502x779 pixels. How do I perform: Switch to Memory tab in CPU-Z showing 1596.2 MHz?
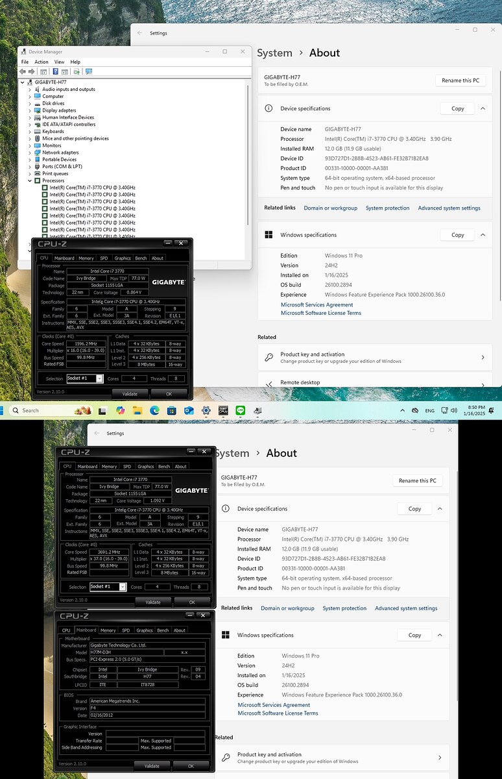pyautogui.click(x=86, y=258)
